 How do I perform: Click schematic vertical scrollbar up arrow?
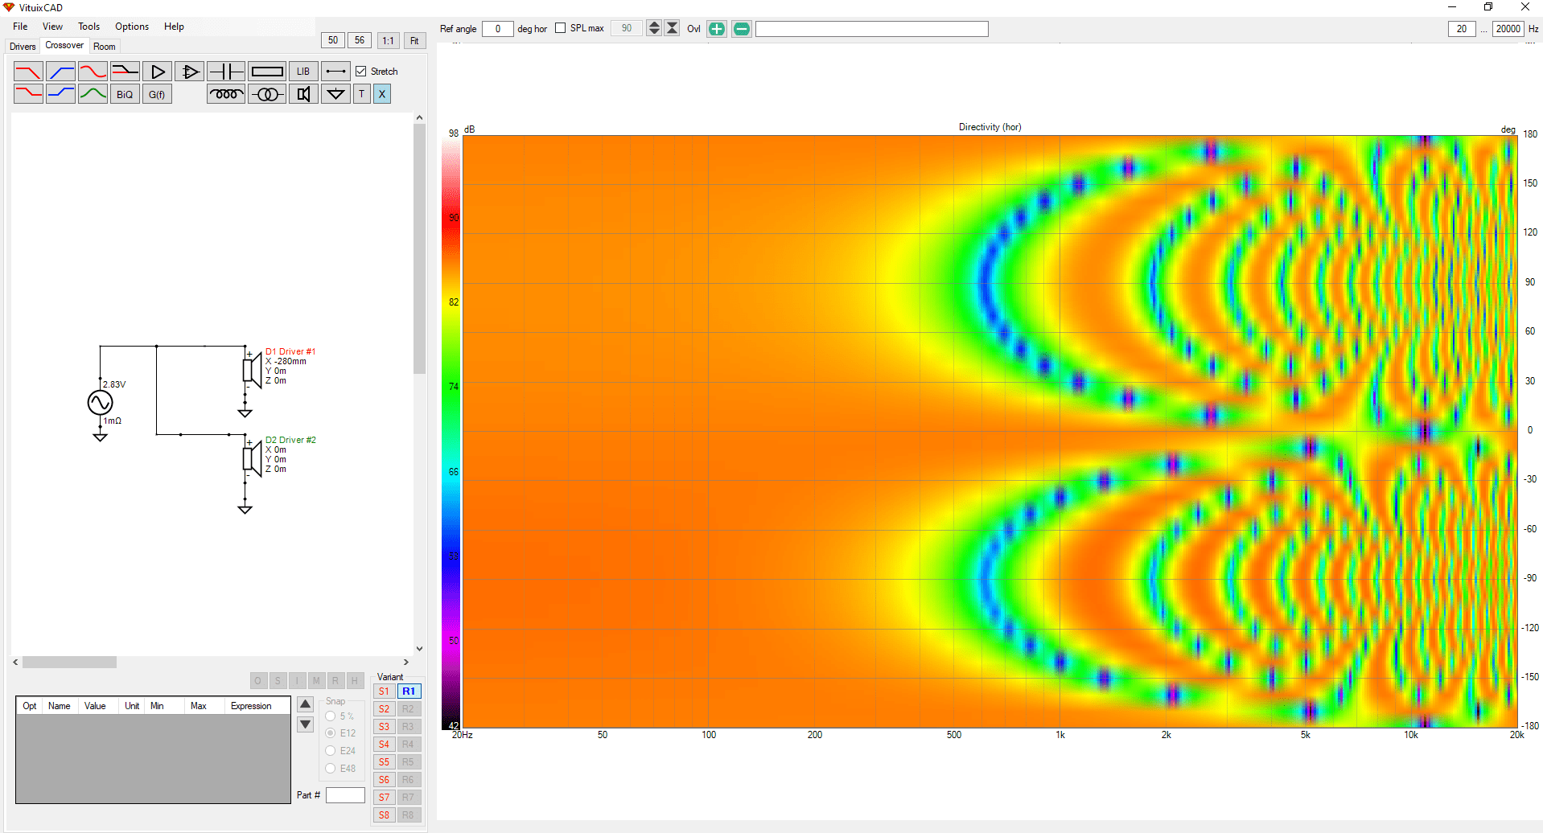click(x=419, y=117)
